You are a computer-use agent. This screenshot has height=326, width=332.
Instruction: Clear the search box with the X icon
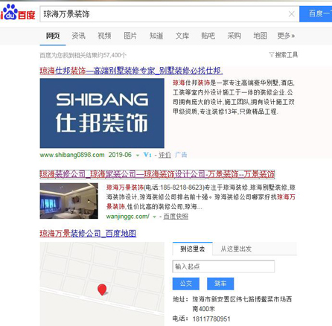pos(292,14)
